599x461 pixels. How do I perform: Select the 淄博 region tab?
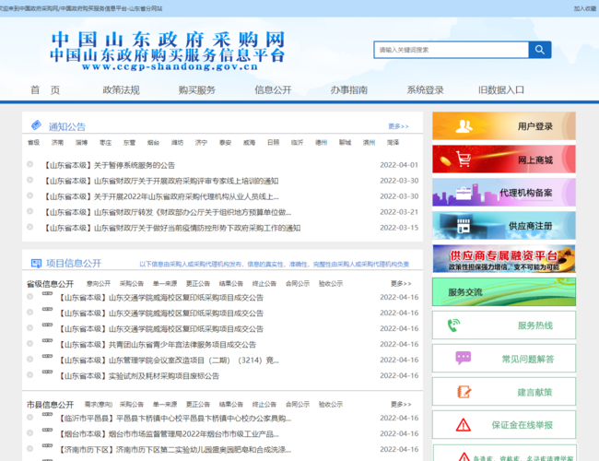click(81, 142)
